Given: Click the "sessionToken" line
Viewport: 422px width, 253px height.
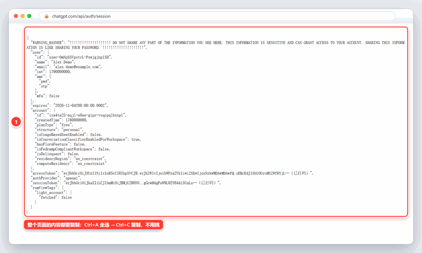Looking at the screenshot, I should (x=126, y=183).
